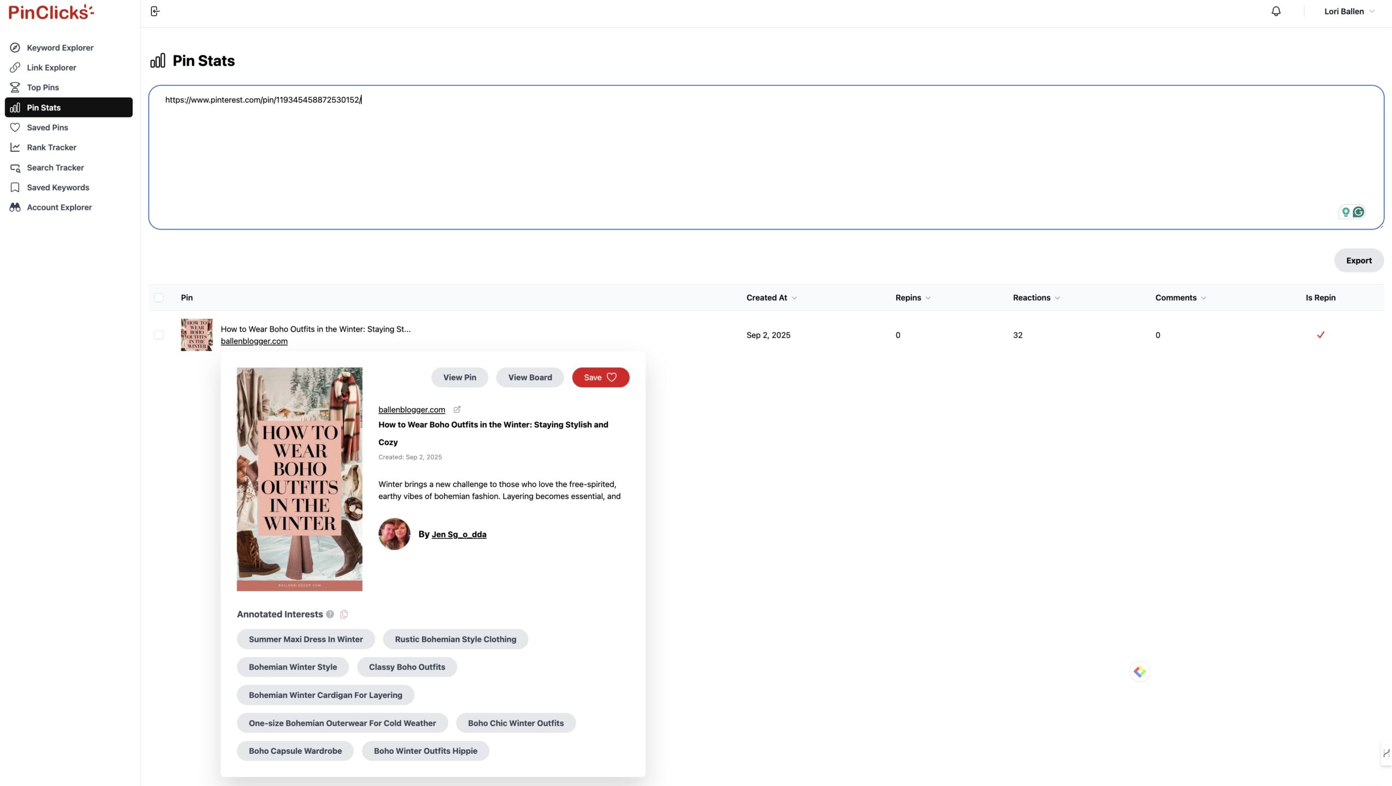
Task: Expand the Lori Ballen account dropdown
Action: pyautogui.click(x=1348, y=11)
